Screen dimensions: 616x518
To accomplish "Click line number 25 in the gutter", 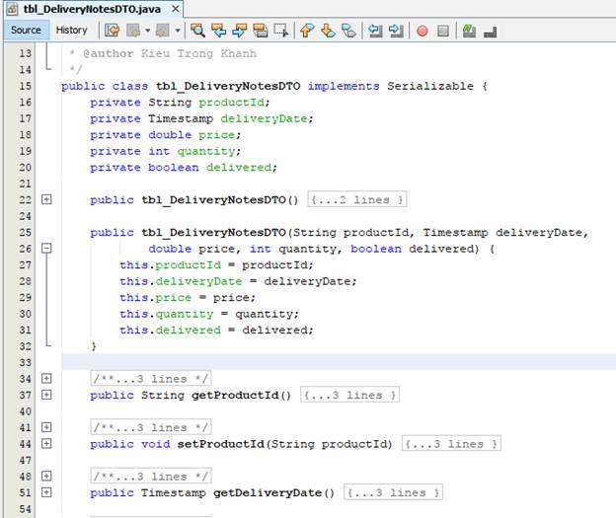I will 25,233.
